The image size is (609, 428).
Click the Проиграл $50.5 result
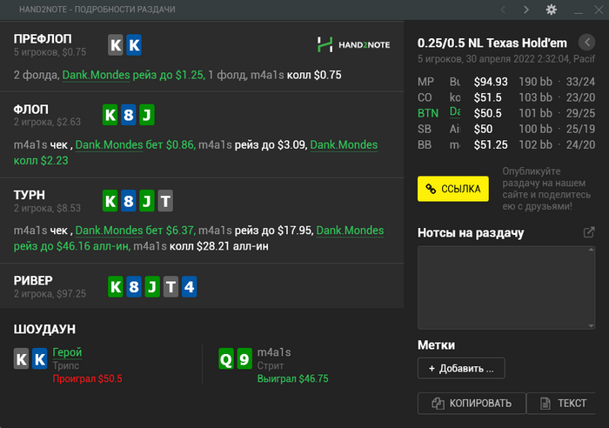87,378
